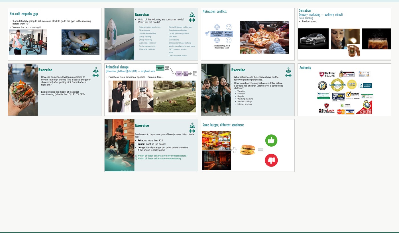Click the Authorize.Net Verified Merchant seal

click(x=337, y=85)
